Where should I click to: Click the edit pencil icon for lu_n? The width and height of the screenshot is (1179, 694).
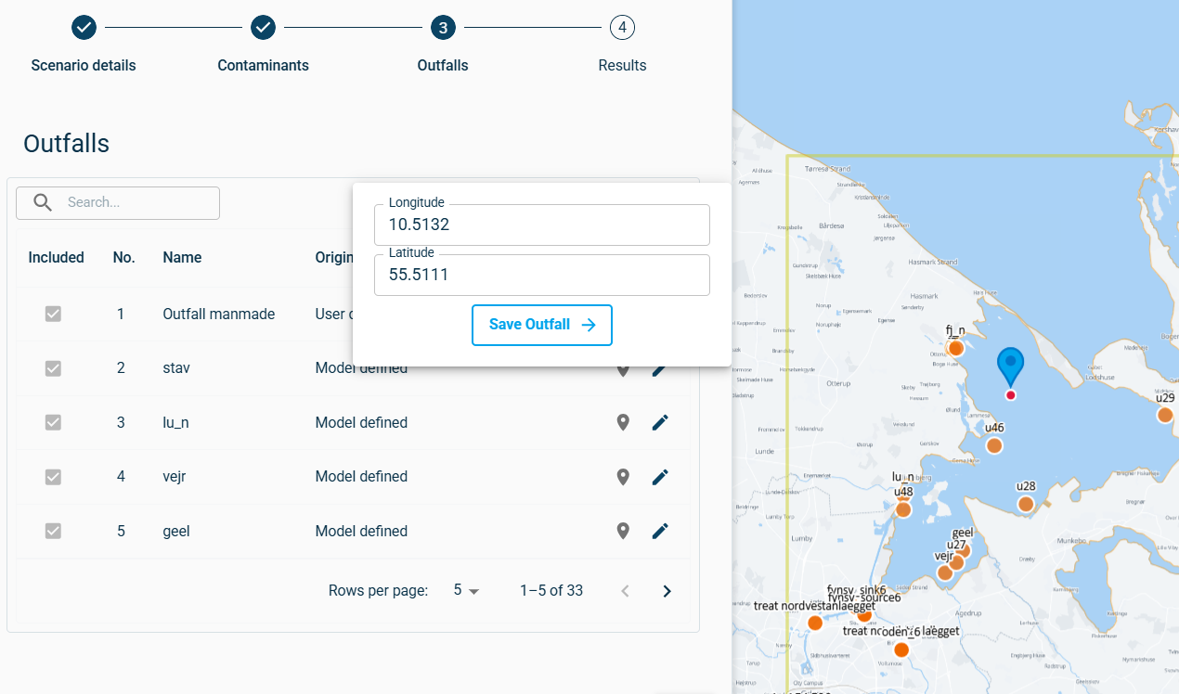[x=659, y=422]
